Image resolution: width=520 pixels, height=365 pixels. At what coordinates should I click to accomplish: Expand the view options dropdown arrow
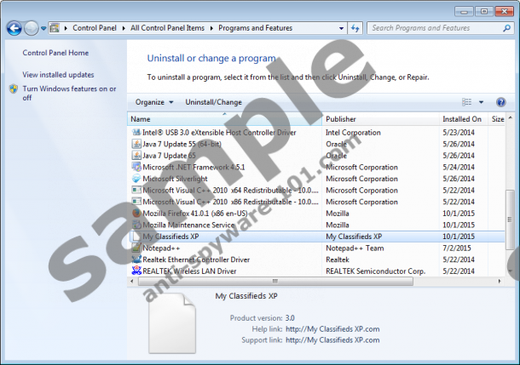(481, 102)
